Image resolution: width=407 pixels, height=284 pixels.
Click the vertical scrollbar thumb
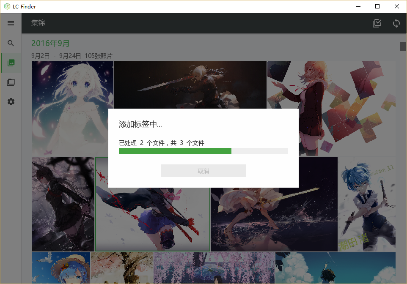403,46
